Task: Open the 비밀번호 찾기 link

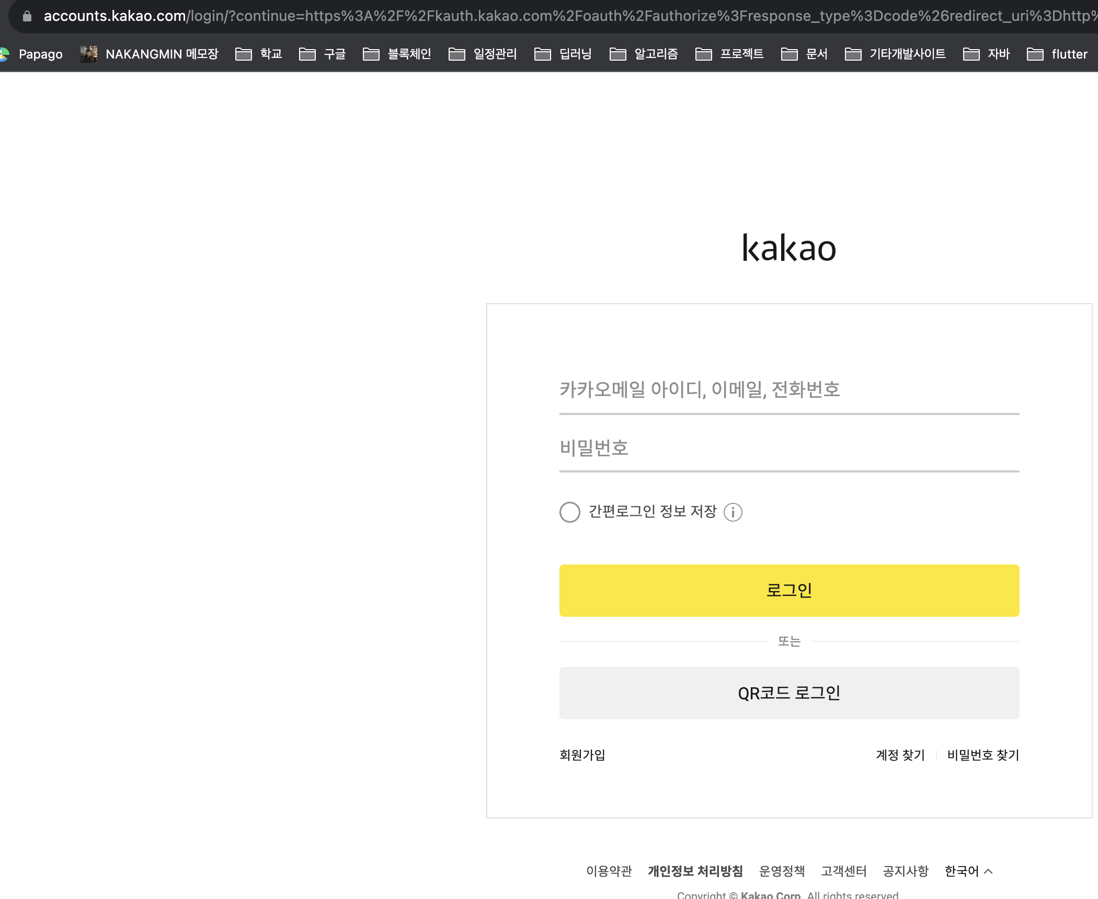Action: click(983, 755)
